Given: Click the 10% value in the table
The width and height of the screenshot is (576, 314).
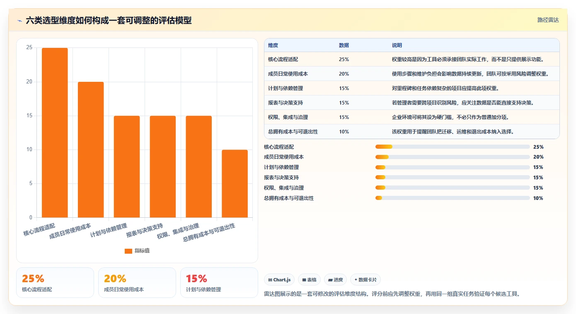Looking at the screenshot, I should pos(344,132).
